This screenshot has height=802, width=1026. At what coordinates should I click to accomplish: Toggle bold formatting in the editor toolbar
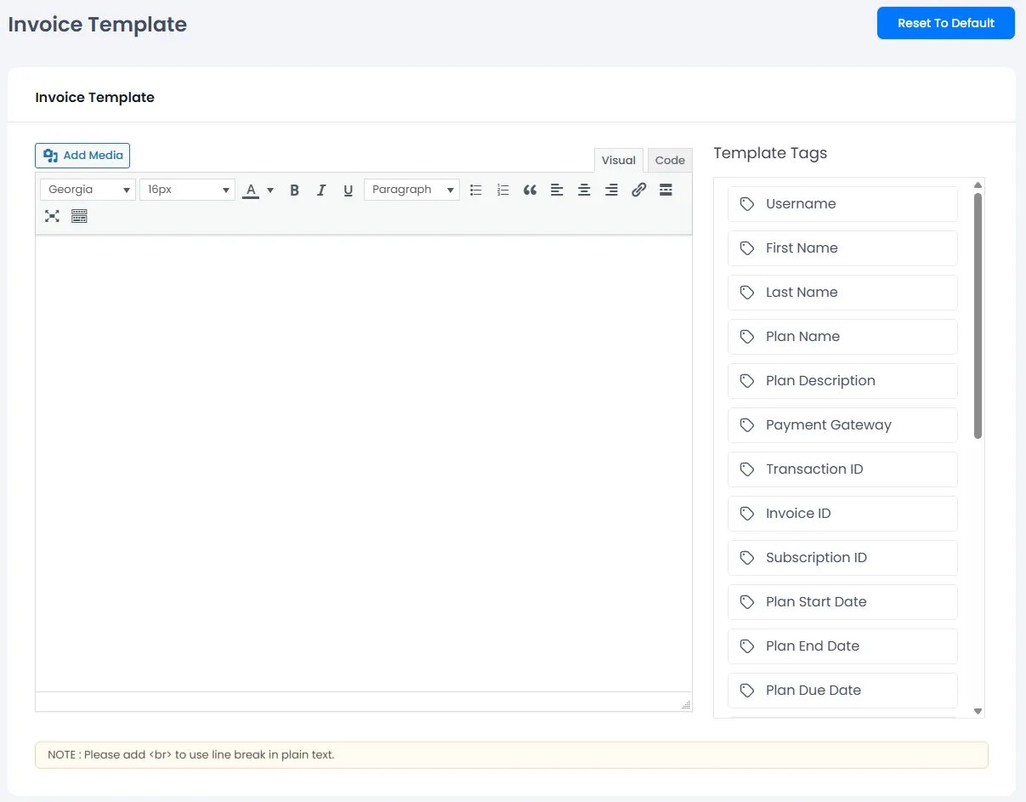click(x=294, y=189)
